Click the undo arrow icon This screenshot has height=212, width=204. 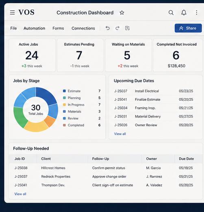[x=108, y=28]
